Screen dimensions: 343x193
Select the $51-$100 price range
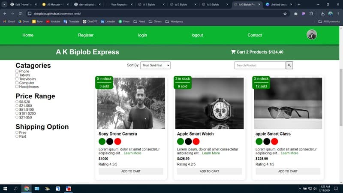pos(17,109)
